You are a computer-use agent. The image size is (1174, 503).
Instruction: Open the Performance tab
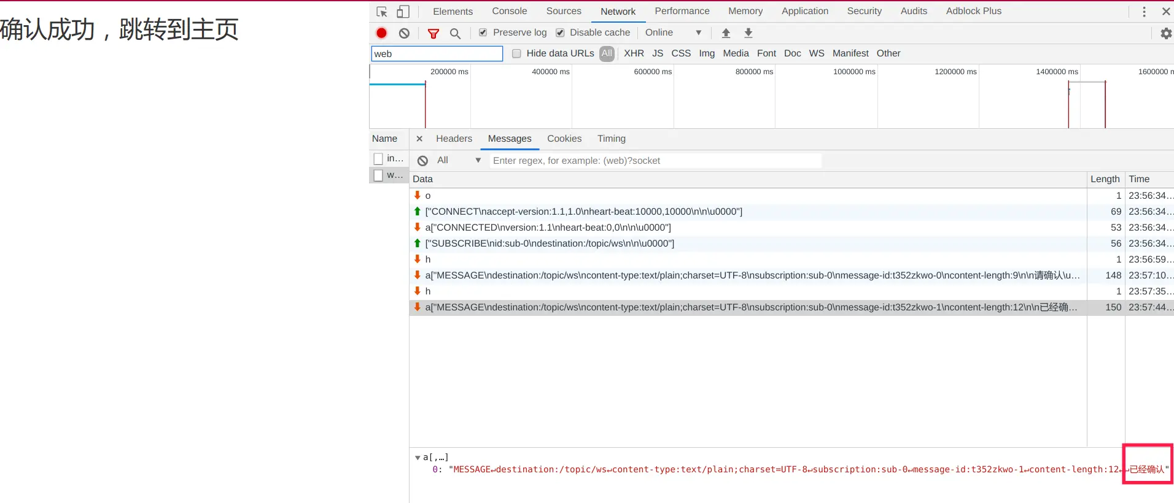pyautogui.click(x=682, y=11)
